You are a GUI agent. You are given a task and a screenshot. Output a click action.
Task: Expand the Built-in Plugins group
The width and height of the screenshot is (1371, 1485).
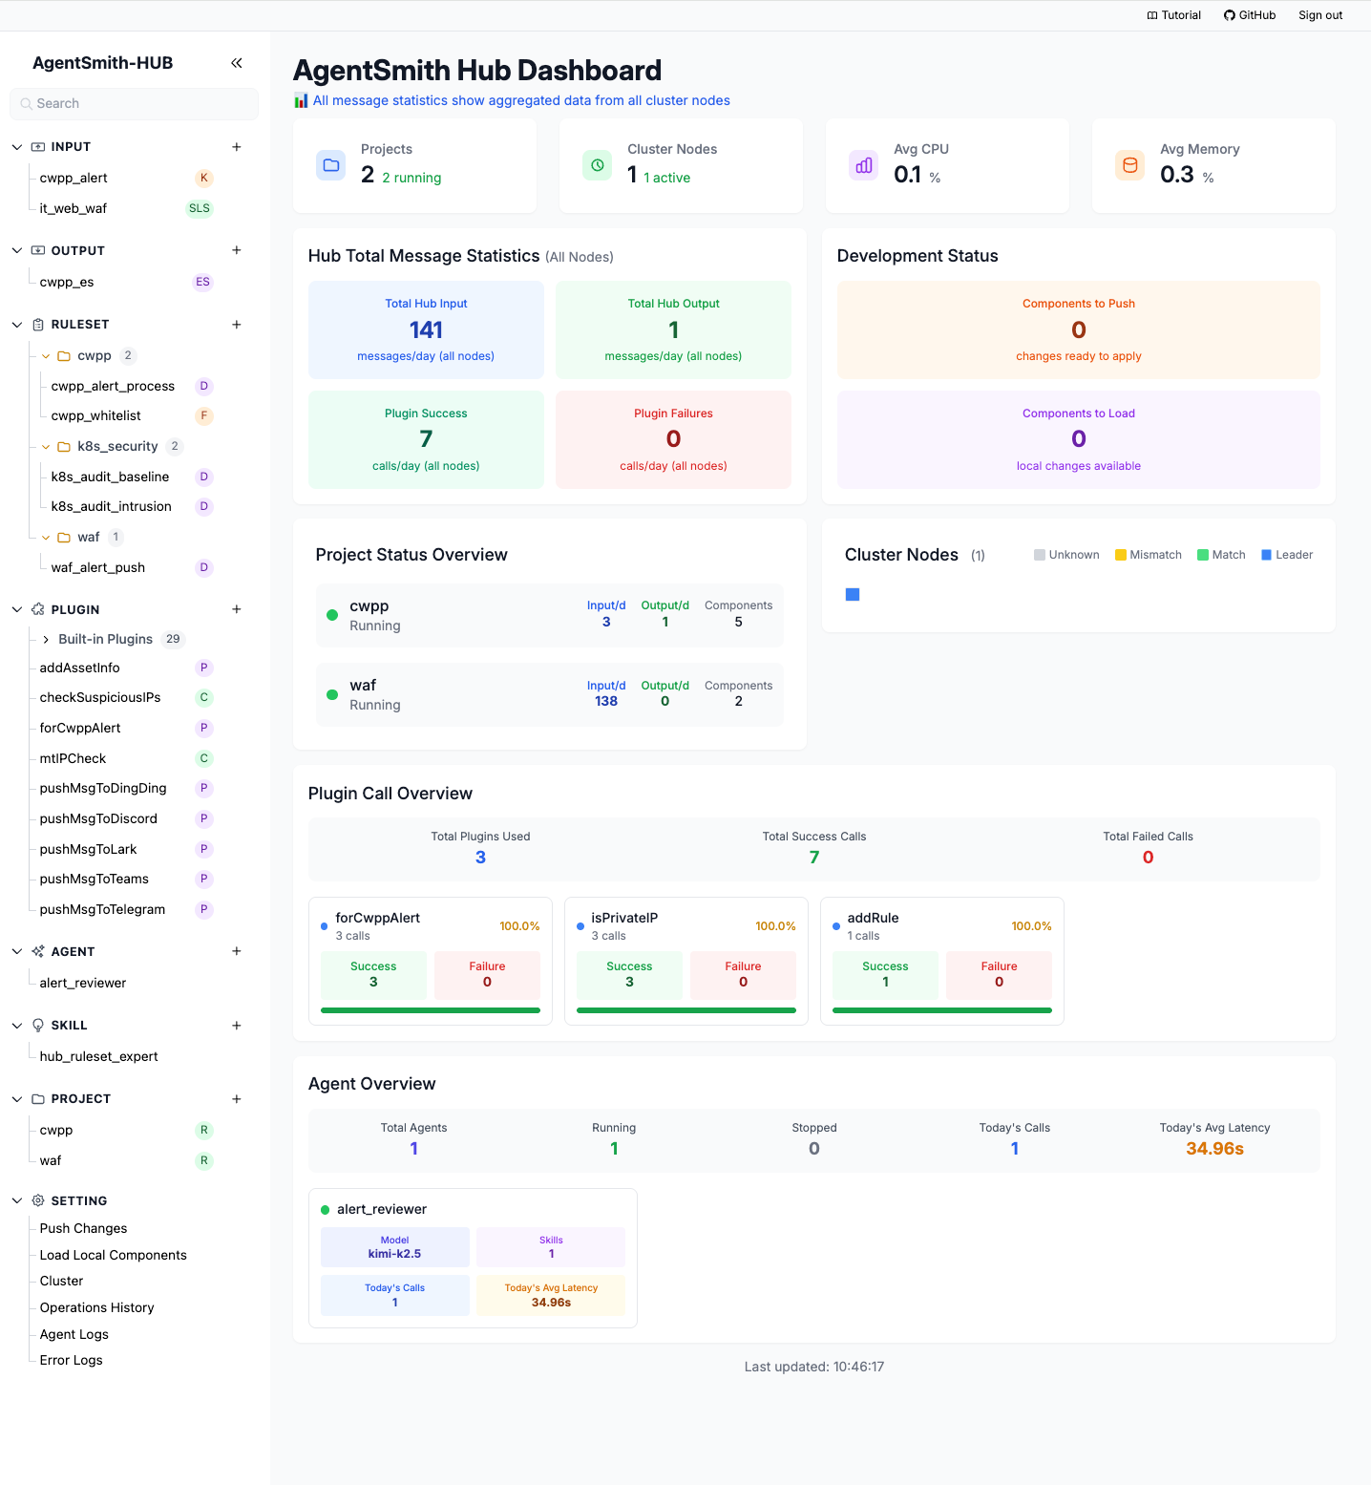point(46,640)
